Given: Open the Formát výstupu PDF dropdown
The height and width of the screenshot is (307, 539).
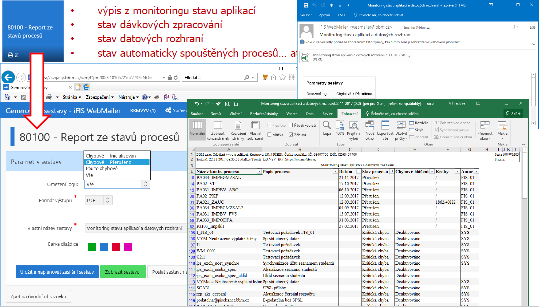Looking at the screenshot, I should tap(98, 200).
